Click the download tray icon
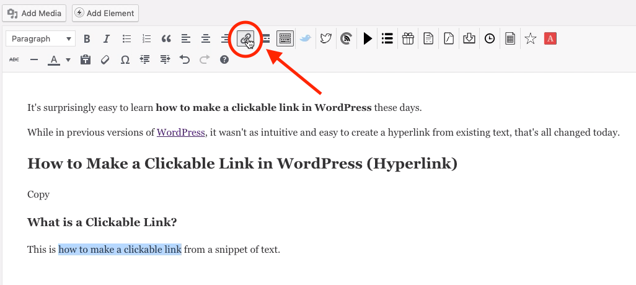 pyautogui.click(x=469, y=39)
